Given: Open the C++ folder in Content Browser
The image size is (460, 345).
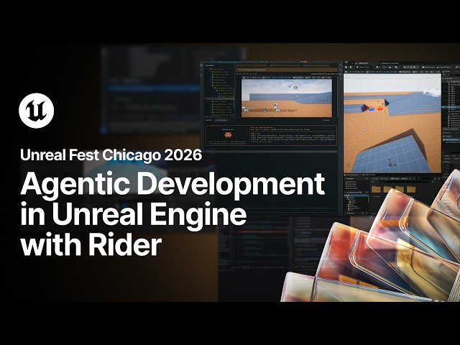Looking at the screenshot, I should (376, 190).
